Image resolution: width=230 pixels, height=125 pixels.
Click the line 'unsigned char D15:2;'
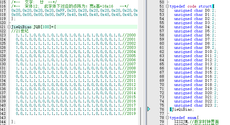click(x=196, y=72)
